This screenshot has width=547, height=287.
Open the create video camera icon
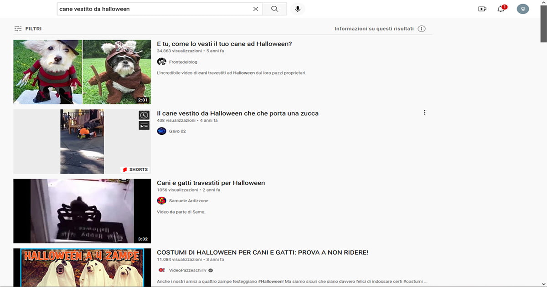click(x=482, y=9)
